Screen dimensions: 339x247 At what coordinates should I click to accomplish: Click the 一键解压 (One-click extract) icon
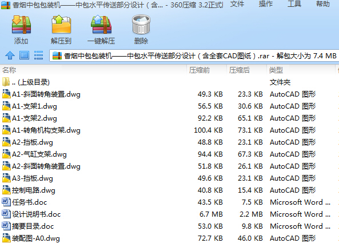pos(101,25)
